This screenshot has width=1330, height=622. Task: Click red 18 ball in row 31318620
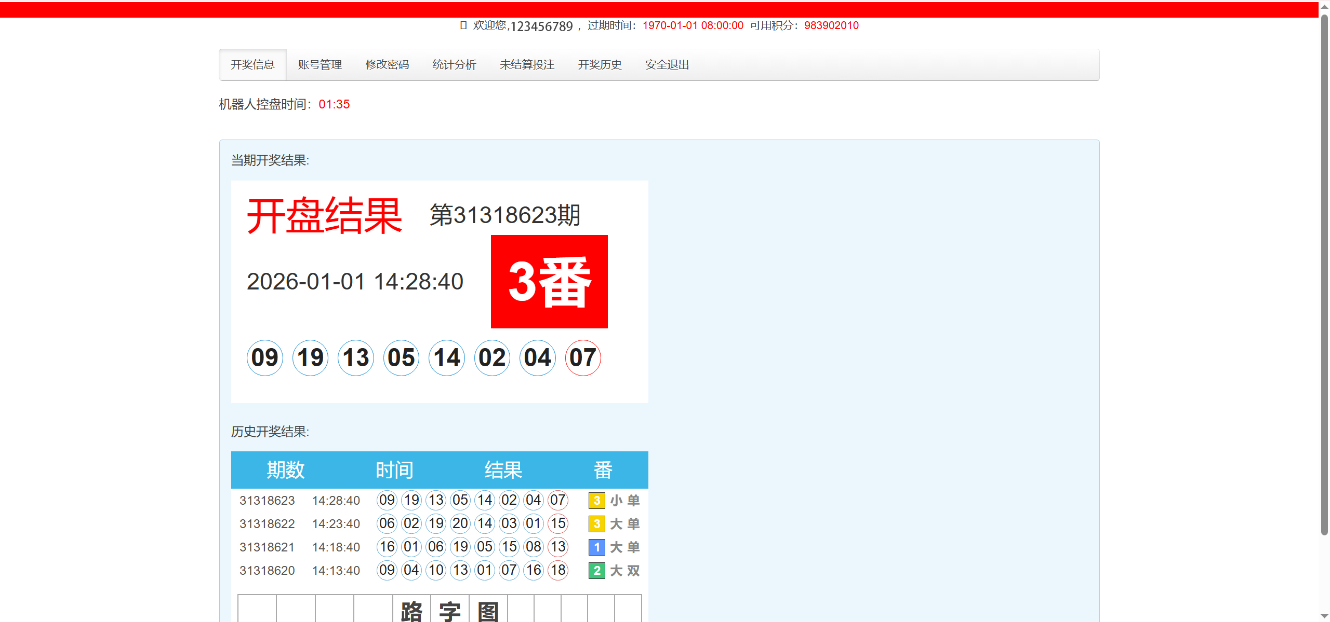pos(558,570)
